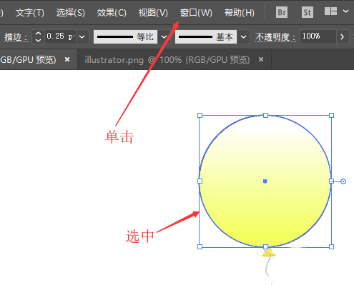The height and width of the screenshot is (285, 354).
Task: Click the circle's center point marker
Action: [x=265, y=181]
